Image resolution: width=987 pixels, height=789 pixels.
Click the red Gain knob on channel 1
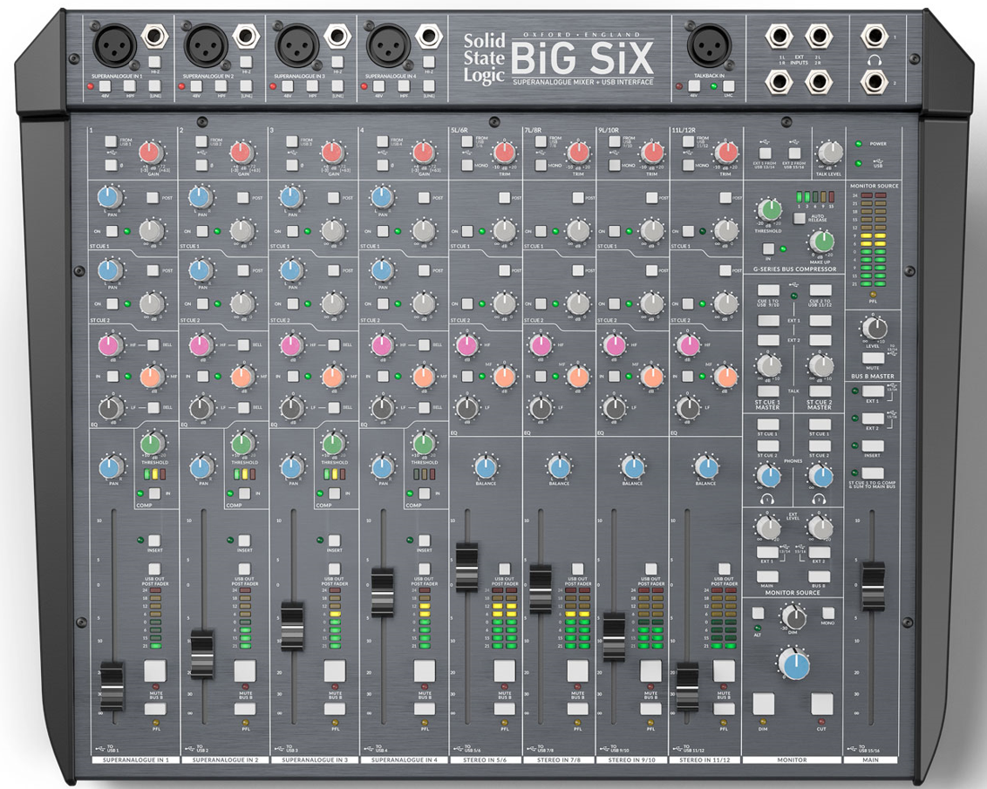pyautogui.click(x=150, y=153)
